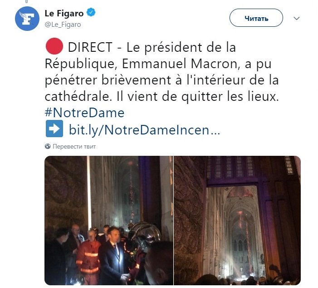Expand the tweet options chevron

[x=297, y=19]
